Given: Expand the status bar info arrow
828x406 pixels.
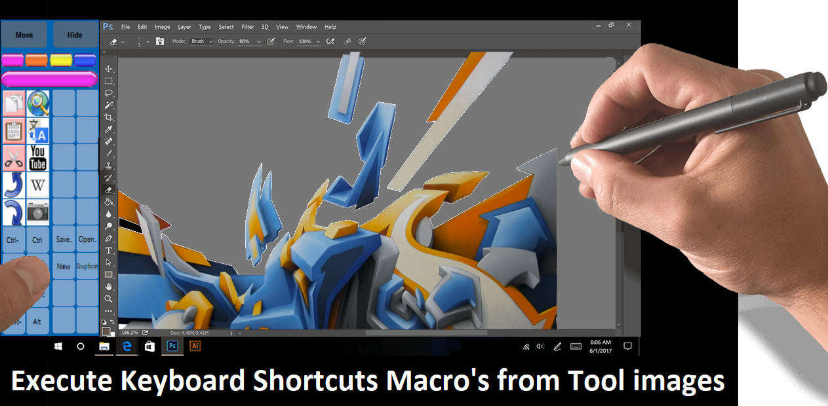Looking at the screenshot, I should (231, 333).
